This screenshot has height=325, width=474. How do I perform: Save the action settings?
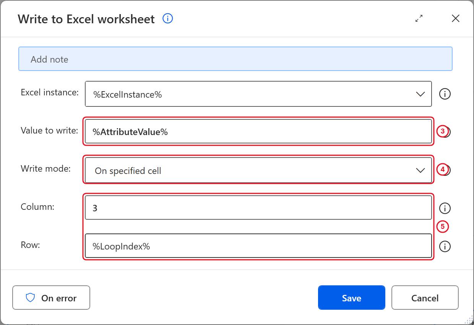pyautogui.click(x=352, y=298)
